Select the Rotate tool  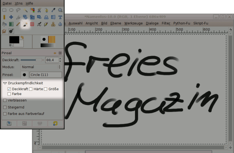pos(25,17)
